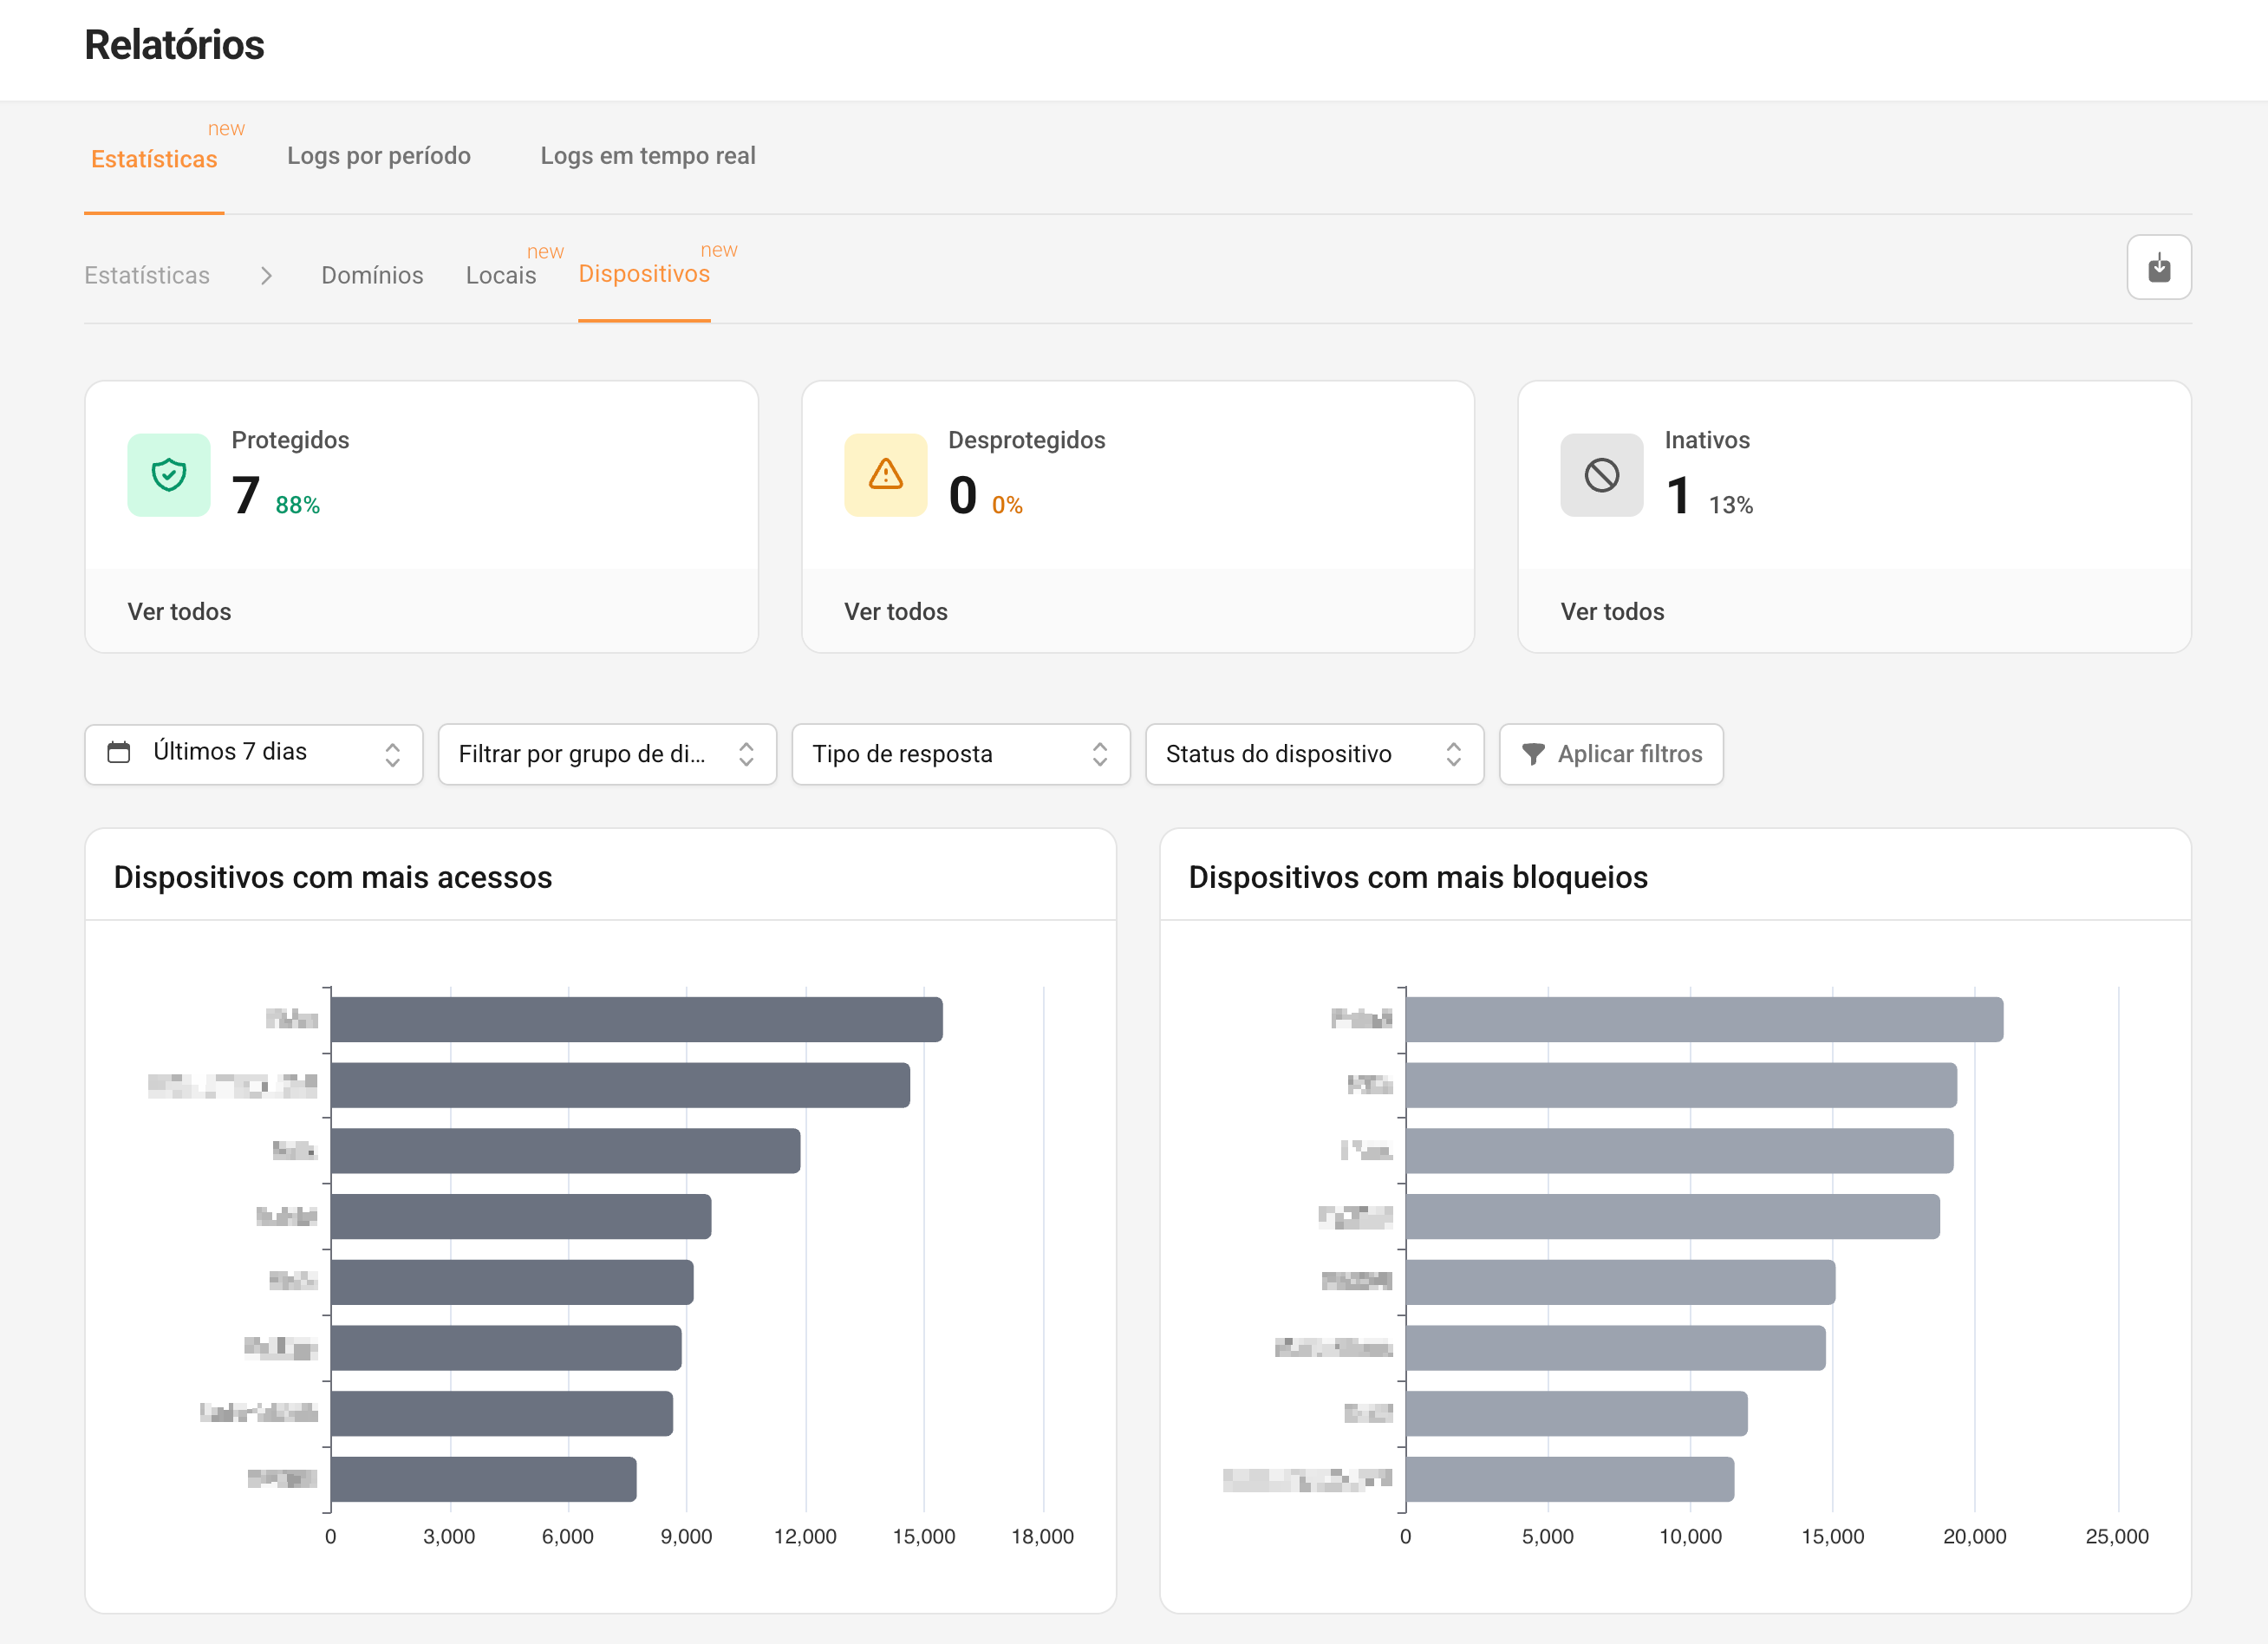Click the calendar icon in date filter
Screen dimensions: 2268x1644
click(x=119, y=752)
